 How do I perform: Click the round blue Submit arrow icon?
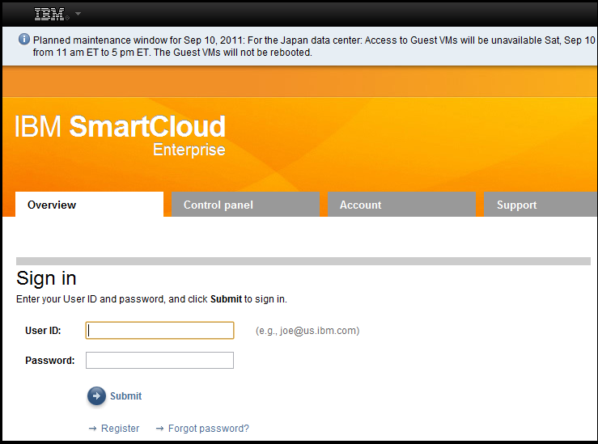click(96, 396)
